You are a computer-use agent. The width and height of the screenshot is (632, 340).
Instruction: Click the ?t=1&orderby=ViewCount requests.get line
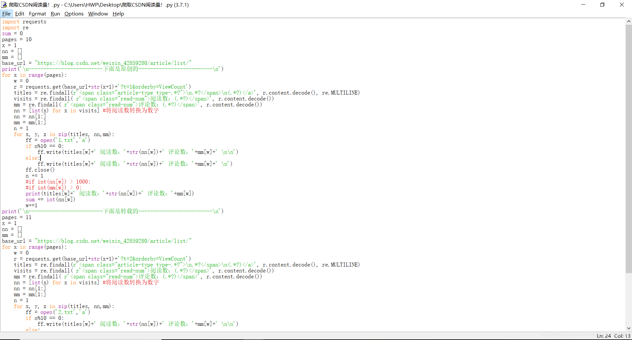pyautogui.click(x=102, y=87)
